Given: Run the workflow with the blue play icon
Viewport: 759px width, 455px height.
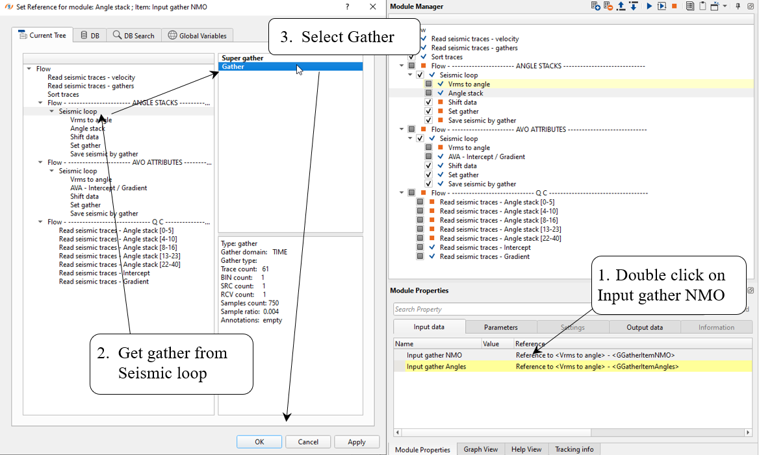Looking at the screenshot, I should click(649, 6).
